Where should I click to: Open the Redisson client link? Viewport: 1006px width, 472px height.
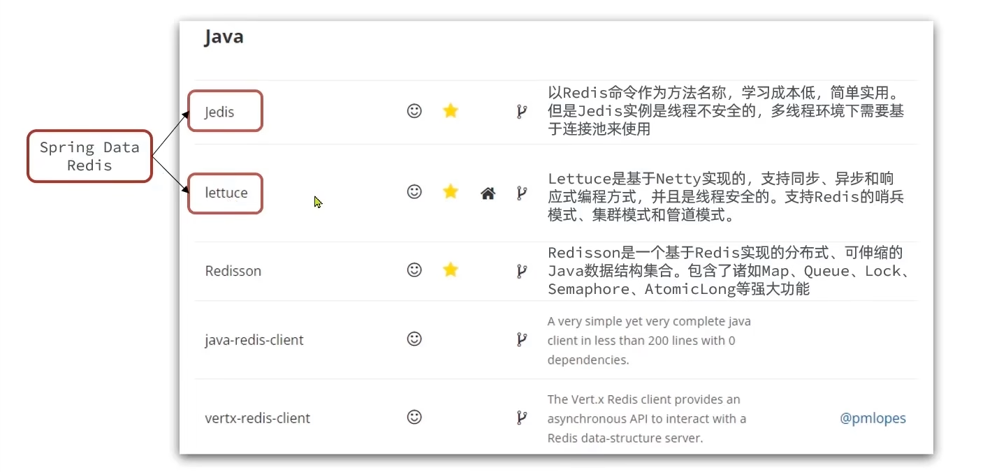(233, 271)
